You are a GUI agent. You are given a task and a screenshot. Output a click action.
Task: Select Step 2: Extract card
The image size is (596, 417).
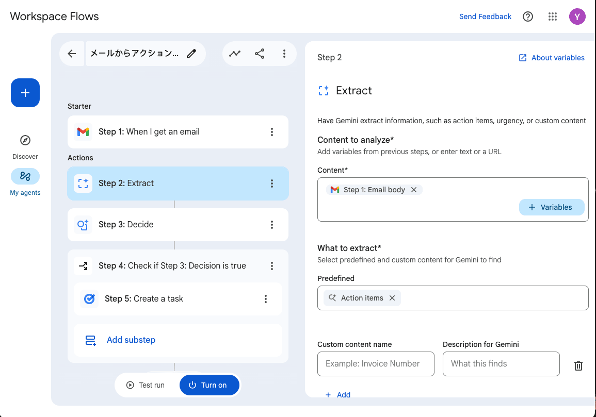click(178, 184)
